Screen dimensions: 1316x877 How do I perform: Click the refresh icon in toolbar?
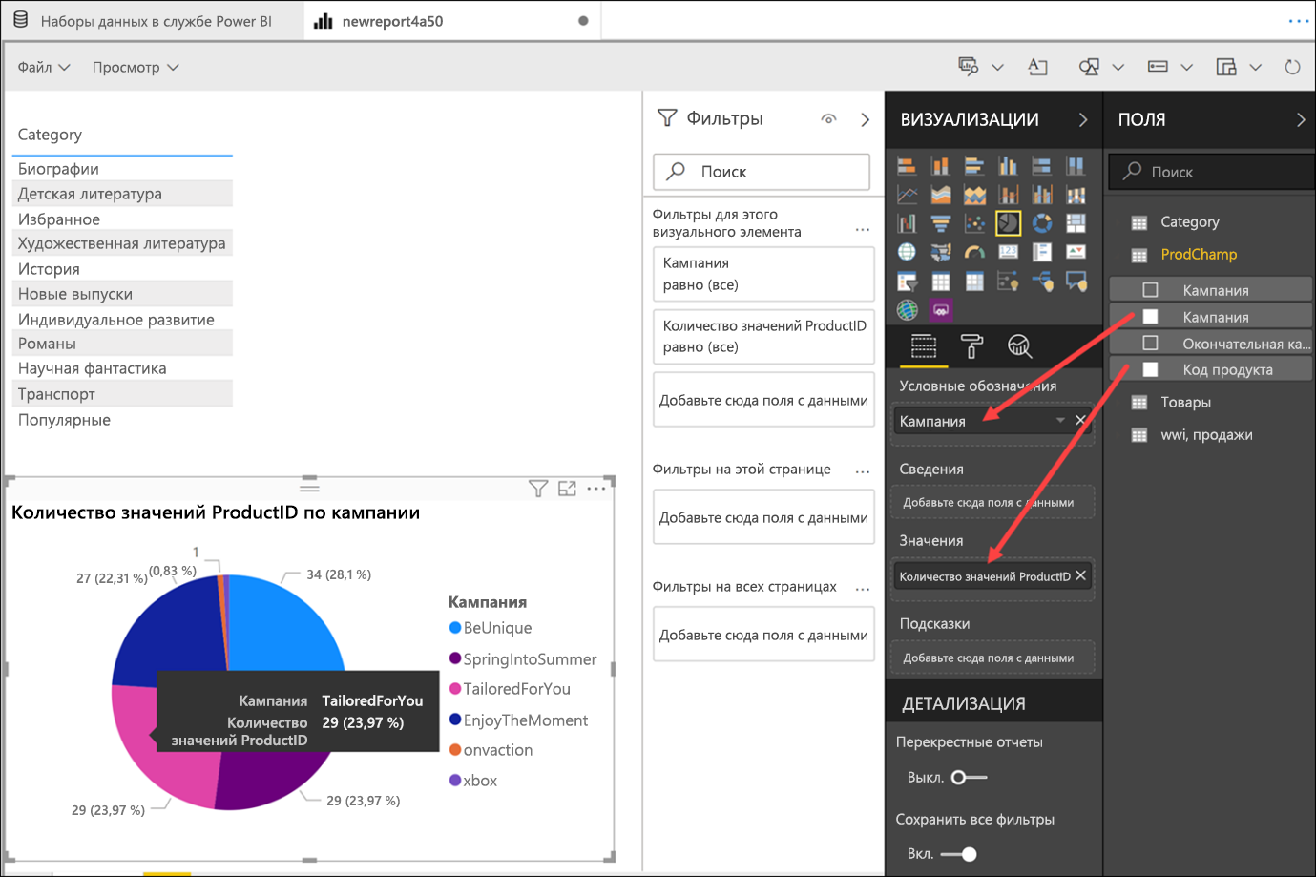click(x=1292, y=67)
